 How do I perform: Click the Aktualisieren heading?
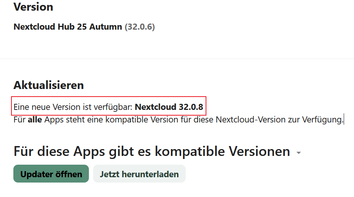tap(48, 85)
